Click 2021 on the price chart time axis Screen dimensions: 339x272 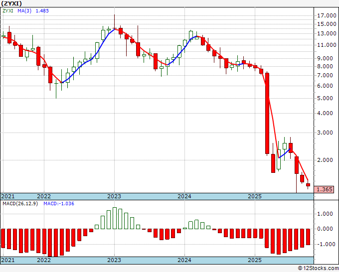(8, 196)
